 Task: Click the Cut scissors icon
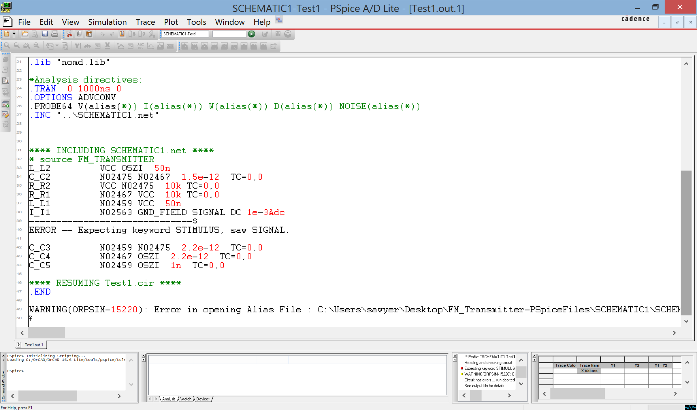pos(69,34)
